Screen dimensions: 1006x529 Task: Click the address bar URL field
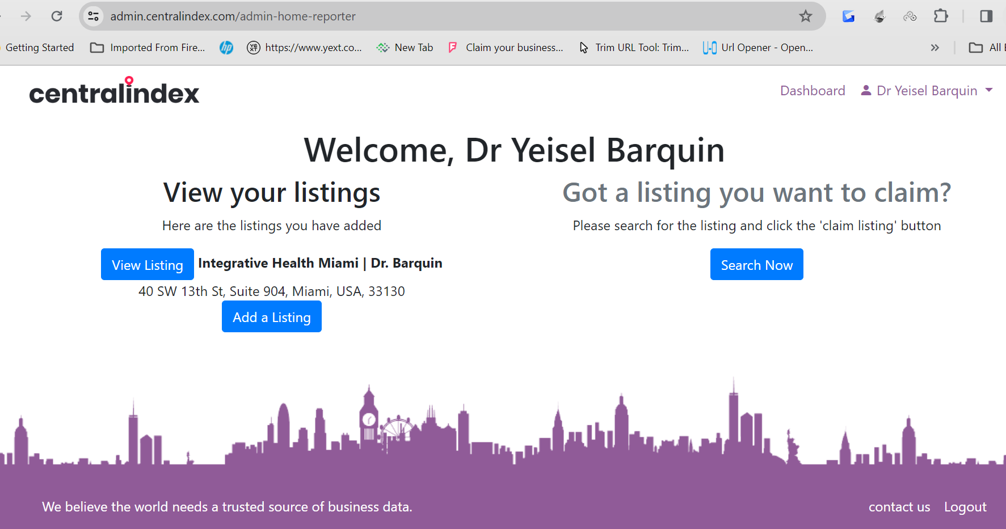(452, 16)
